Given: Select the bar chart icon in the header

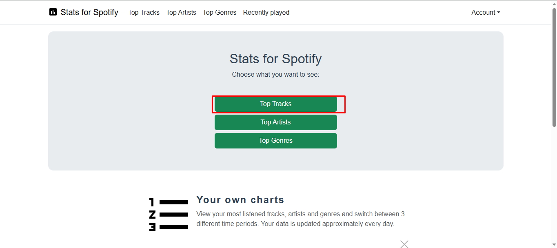Looking at the screenshot, I should [x=53, y=12].
